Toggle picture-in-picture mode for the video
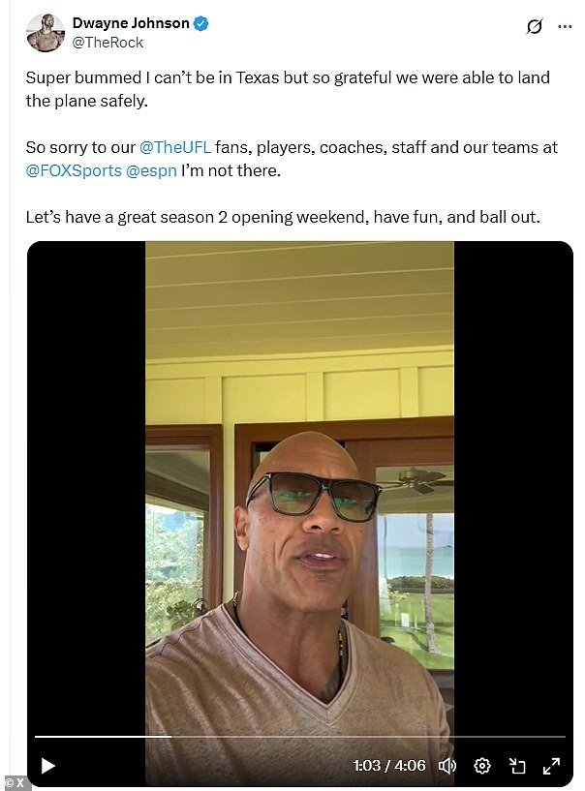The image size is (585, 791). pos(516,766)
